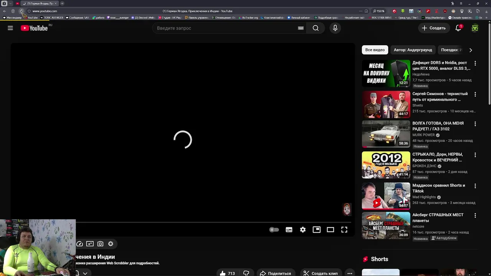Click the 'Создать клип' button
This screenshot has width=491, height=276.
point(320,273)
